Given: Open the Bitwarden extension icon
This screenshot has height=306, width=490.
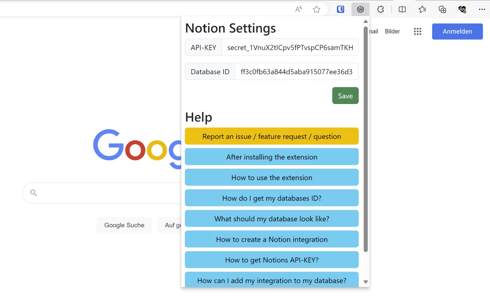Looking at the screenshot, I should [341, 10].
